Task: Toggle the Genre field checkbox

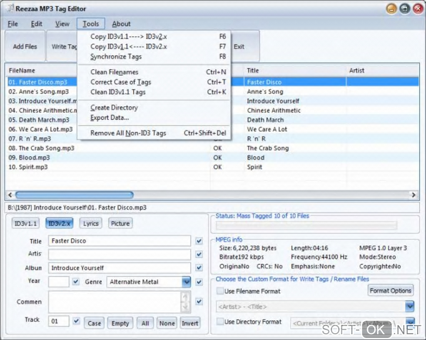Action: [x=199, y=282]
